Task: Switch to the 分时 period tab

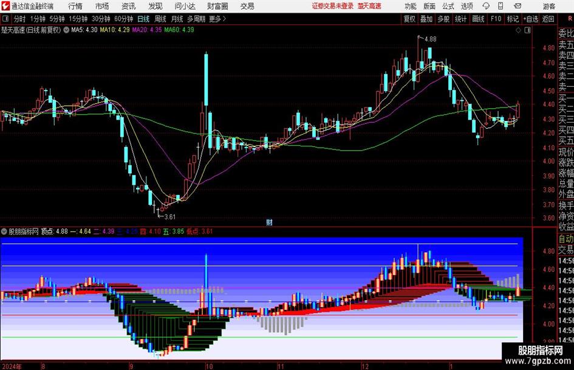Action: [x=20, y=19]
